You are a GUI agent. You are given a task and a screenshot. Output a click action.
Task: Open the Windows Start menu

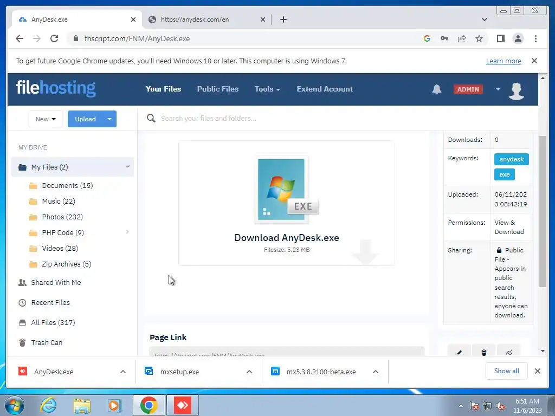(x=15, y=406)
